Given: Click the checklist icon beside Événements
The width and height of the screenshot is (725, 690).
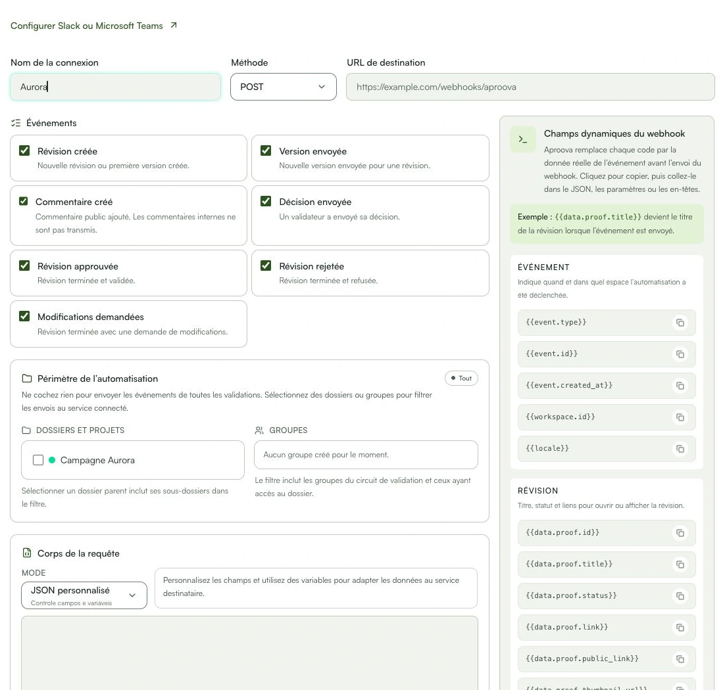Looking at the screenshot, I should pyautogui.click(x=16, y=124).
